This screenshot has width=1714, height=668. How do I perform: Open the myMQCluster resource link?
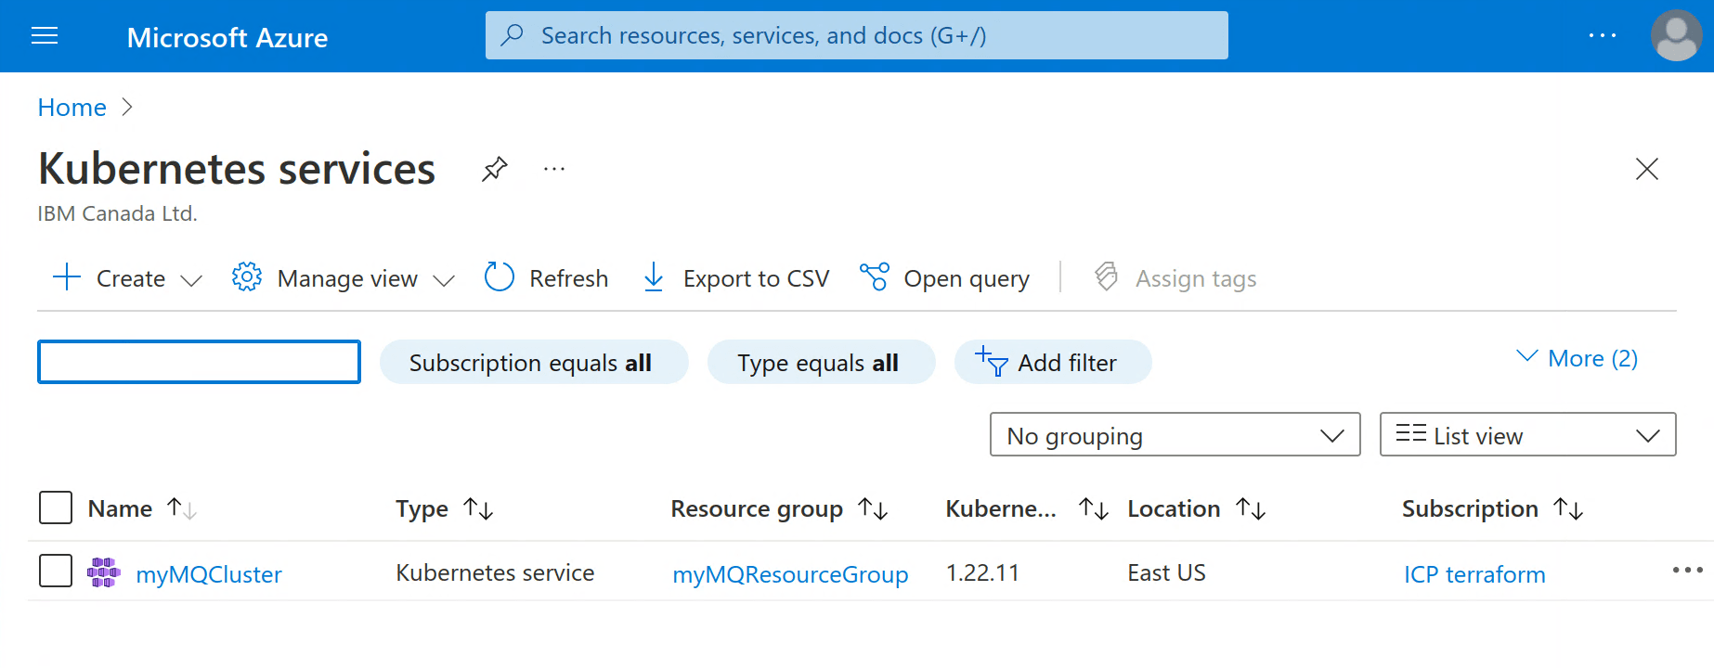tap(209, 574)
